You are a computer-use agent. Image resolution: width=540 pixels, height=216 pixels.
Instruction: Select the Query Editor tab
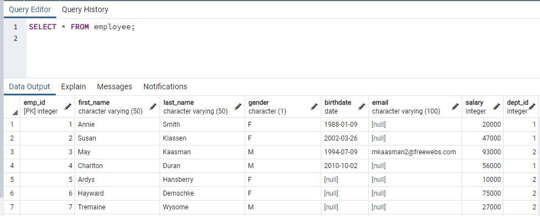point(30,9)
